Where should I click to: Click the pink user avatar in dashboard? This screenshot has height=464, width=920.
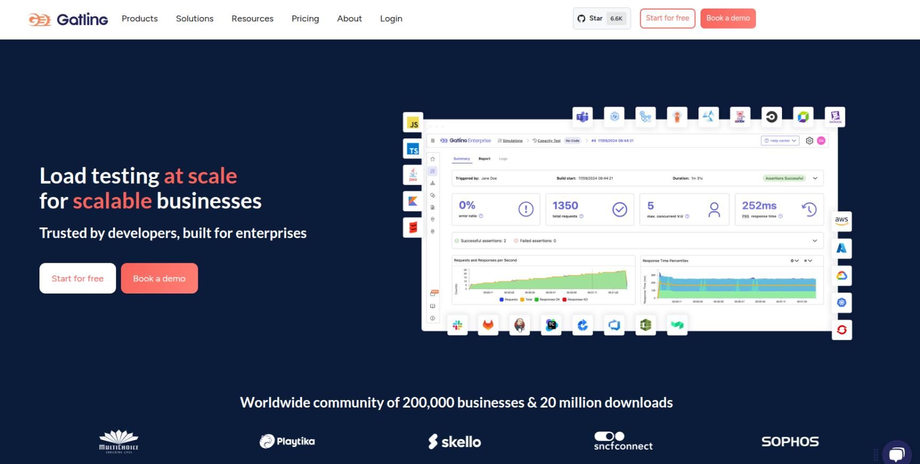point(821,141)
